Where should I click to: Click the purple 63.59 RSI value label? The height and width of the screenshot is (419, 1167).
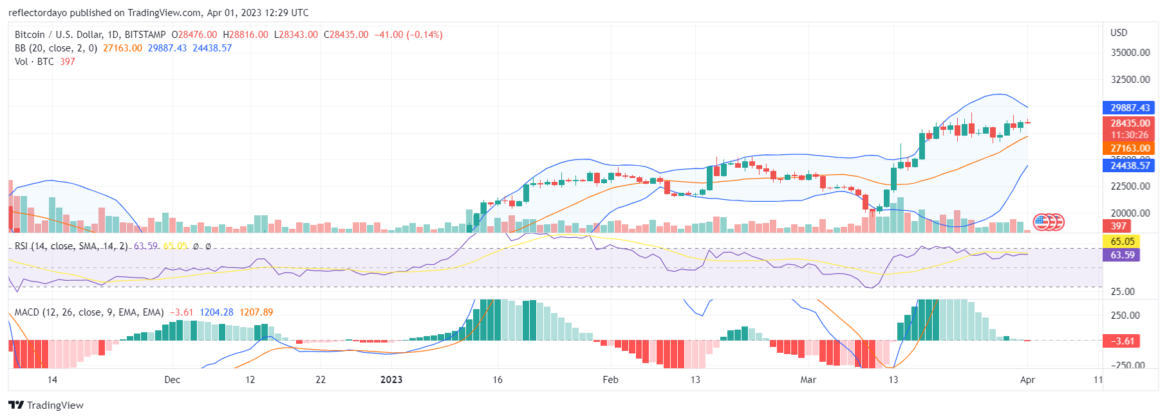click(1122, 255)
